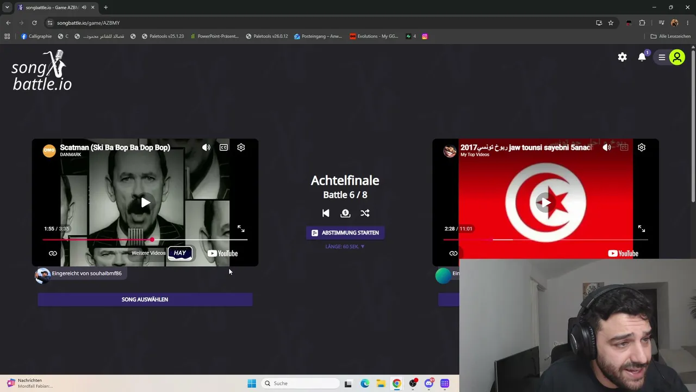Open the Calligraphie bookmark
The width and height of the screenshot is (696, 392).
(36, 36)
